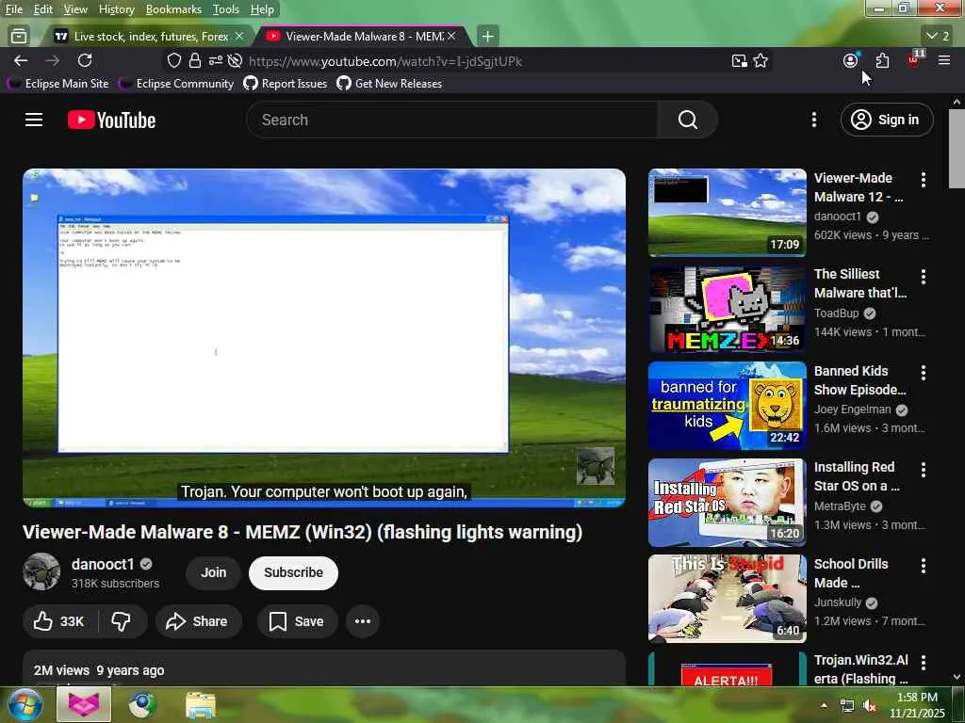The image size is (965, 723).
Task: Go back with the browser back arrow
Action: pos(21,60)
